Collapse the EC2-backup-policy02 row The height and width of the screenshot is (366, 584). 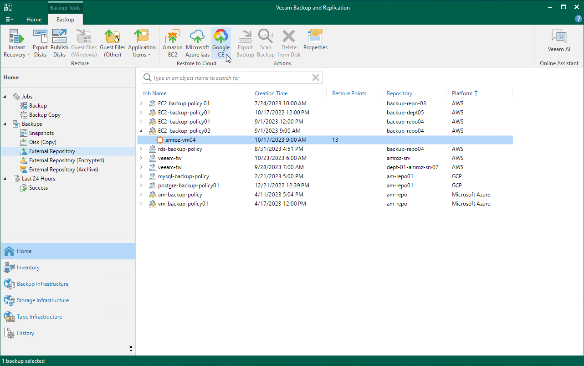pos(141,131)
